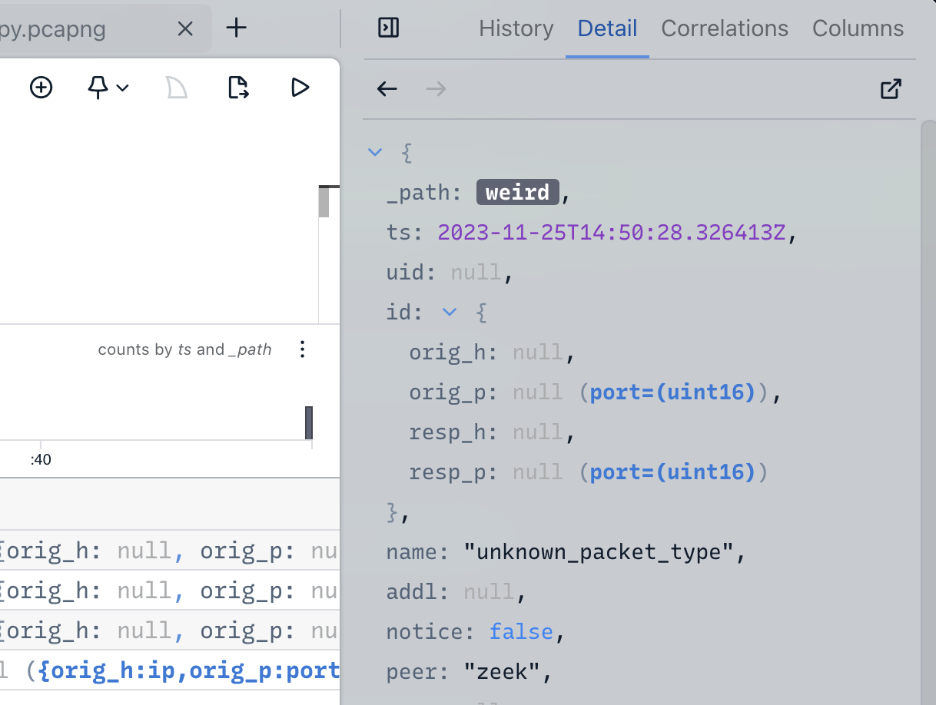Go back in detail history

click(x=387, y=89)
